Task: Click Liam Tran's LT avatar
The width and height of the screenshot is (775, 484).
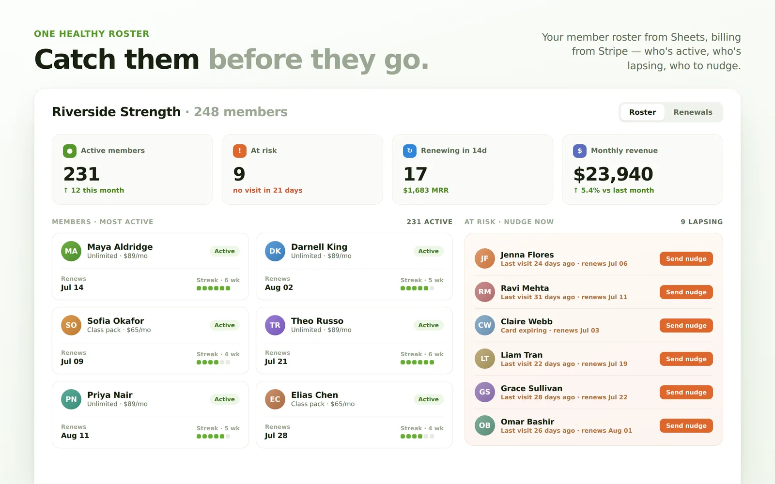Action: [485, 359]
